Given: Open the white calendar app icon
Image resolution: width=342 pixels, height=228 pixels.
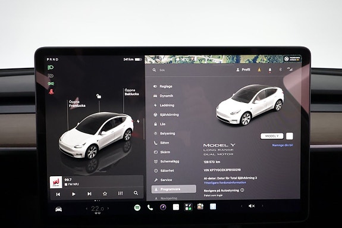Looking at the screenshot, I should [x=176, y=207].
